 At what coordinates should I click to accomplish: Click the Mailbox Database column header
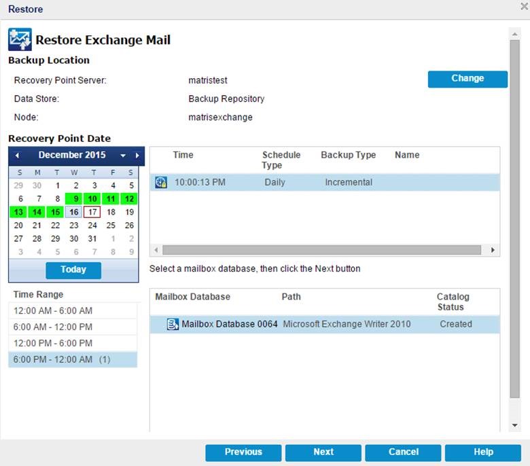(x=193, y=297)
